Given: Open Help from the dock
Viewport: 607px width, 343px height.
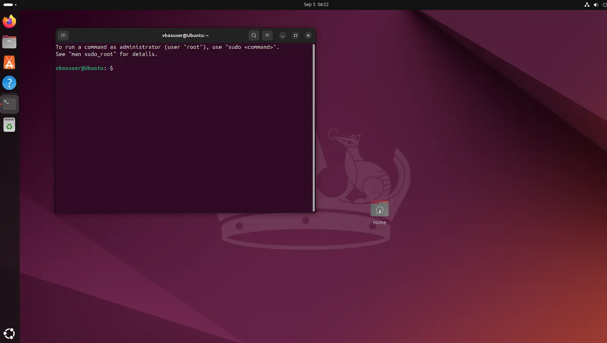Looking at the screenshot, I should coord(9,83).
